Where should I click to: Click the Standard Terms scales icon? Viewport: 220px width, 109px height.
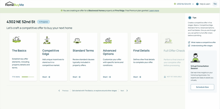(77, 40)
